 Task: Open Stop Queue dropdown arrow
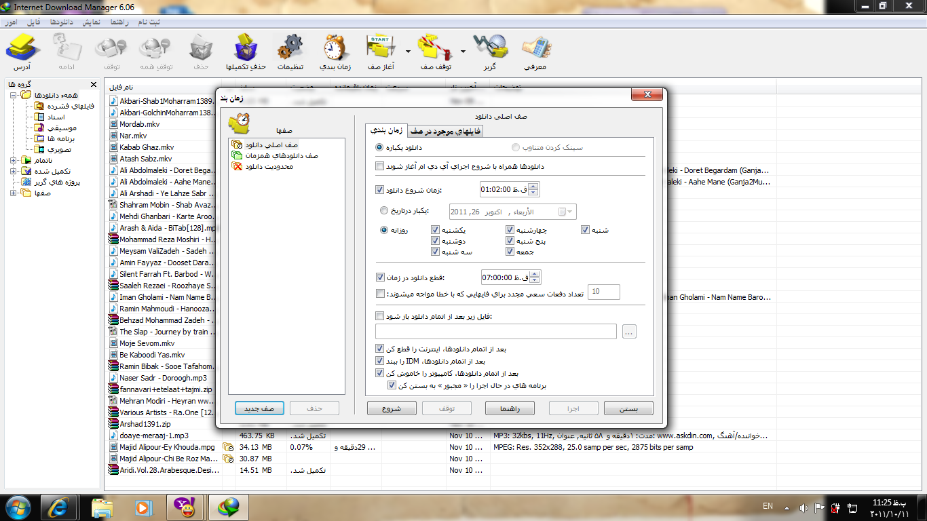[463, 51]
